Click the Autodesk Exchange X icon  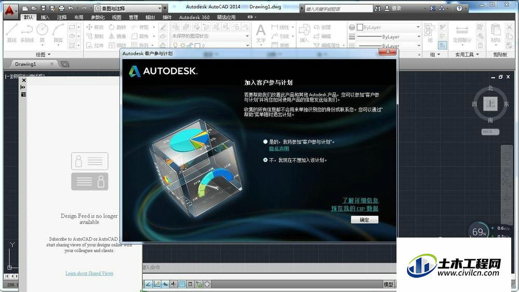[x=433, y=9]
